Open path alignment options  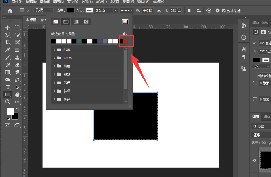point(199,11)
